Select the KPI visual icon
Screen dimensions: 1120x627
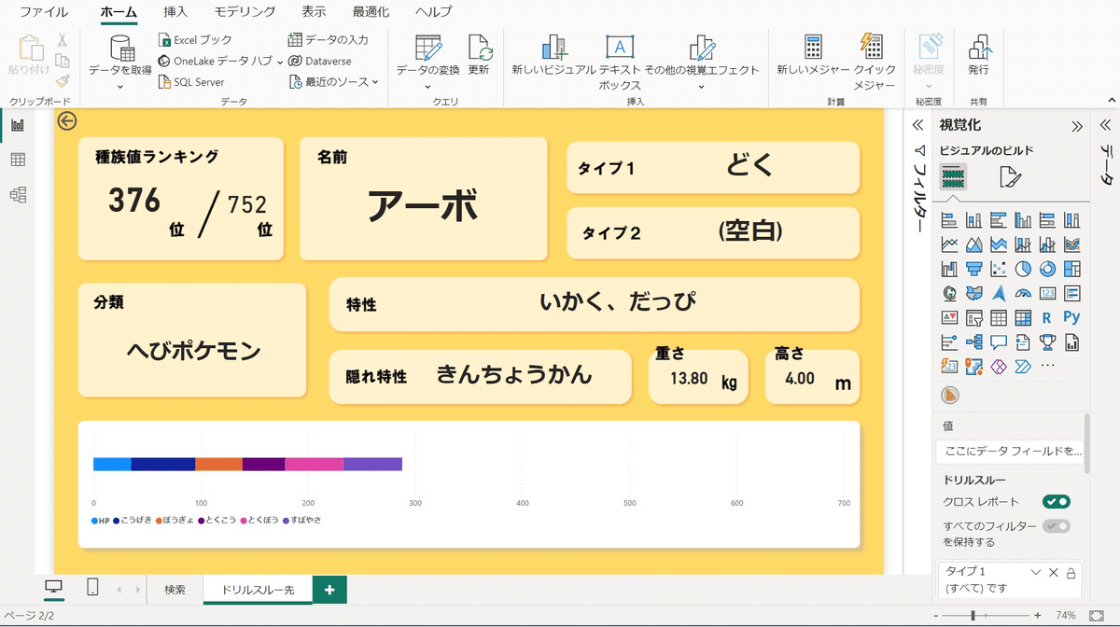[x=950, y=317]
